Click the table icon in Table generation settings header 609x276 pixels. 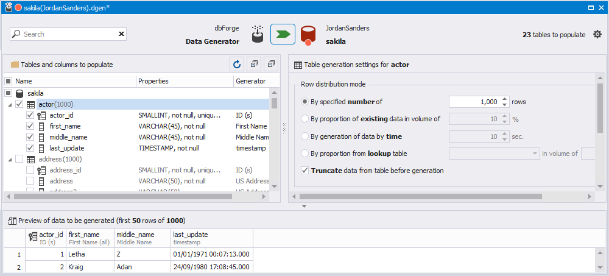coord(298,65)
